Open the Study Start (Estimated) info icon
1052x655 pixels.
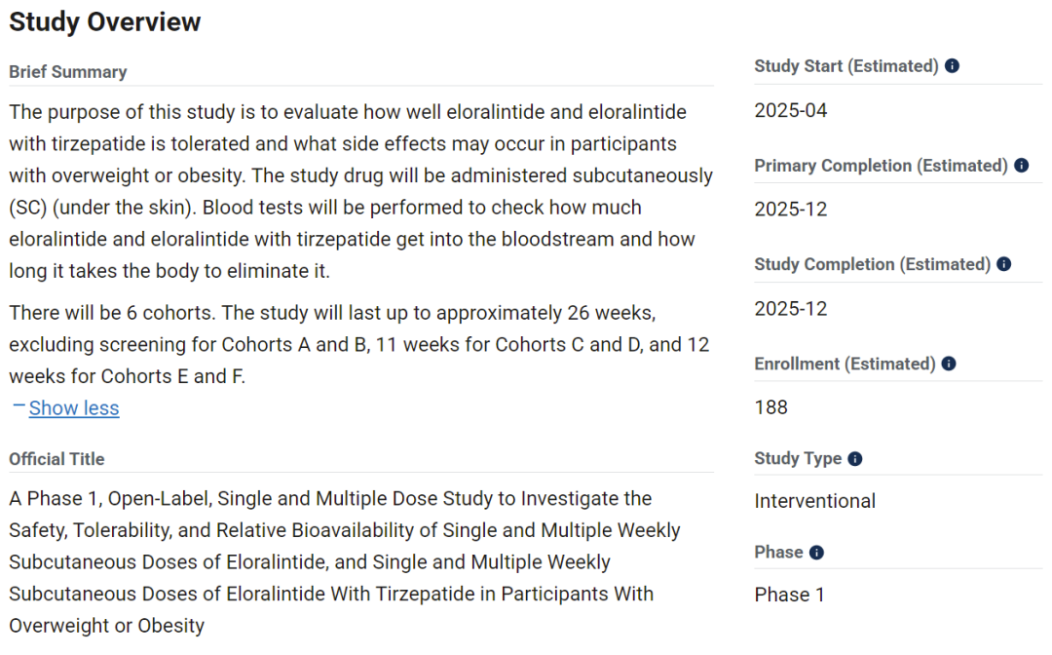(952, 65)
